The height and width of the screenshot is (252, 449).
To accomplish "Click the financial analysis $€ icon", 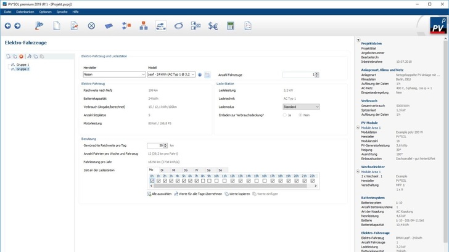I will pos(213,26).
